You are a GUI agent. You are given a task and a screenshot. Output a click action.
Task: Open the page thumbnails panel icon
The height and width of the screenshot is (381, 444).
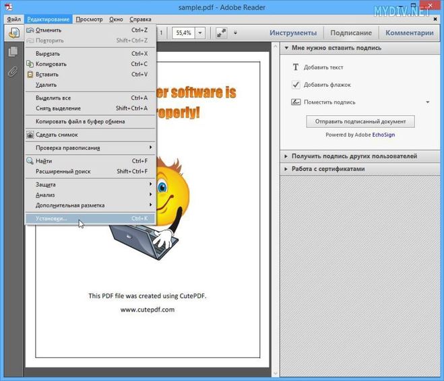click(x=13, y=51)
